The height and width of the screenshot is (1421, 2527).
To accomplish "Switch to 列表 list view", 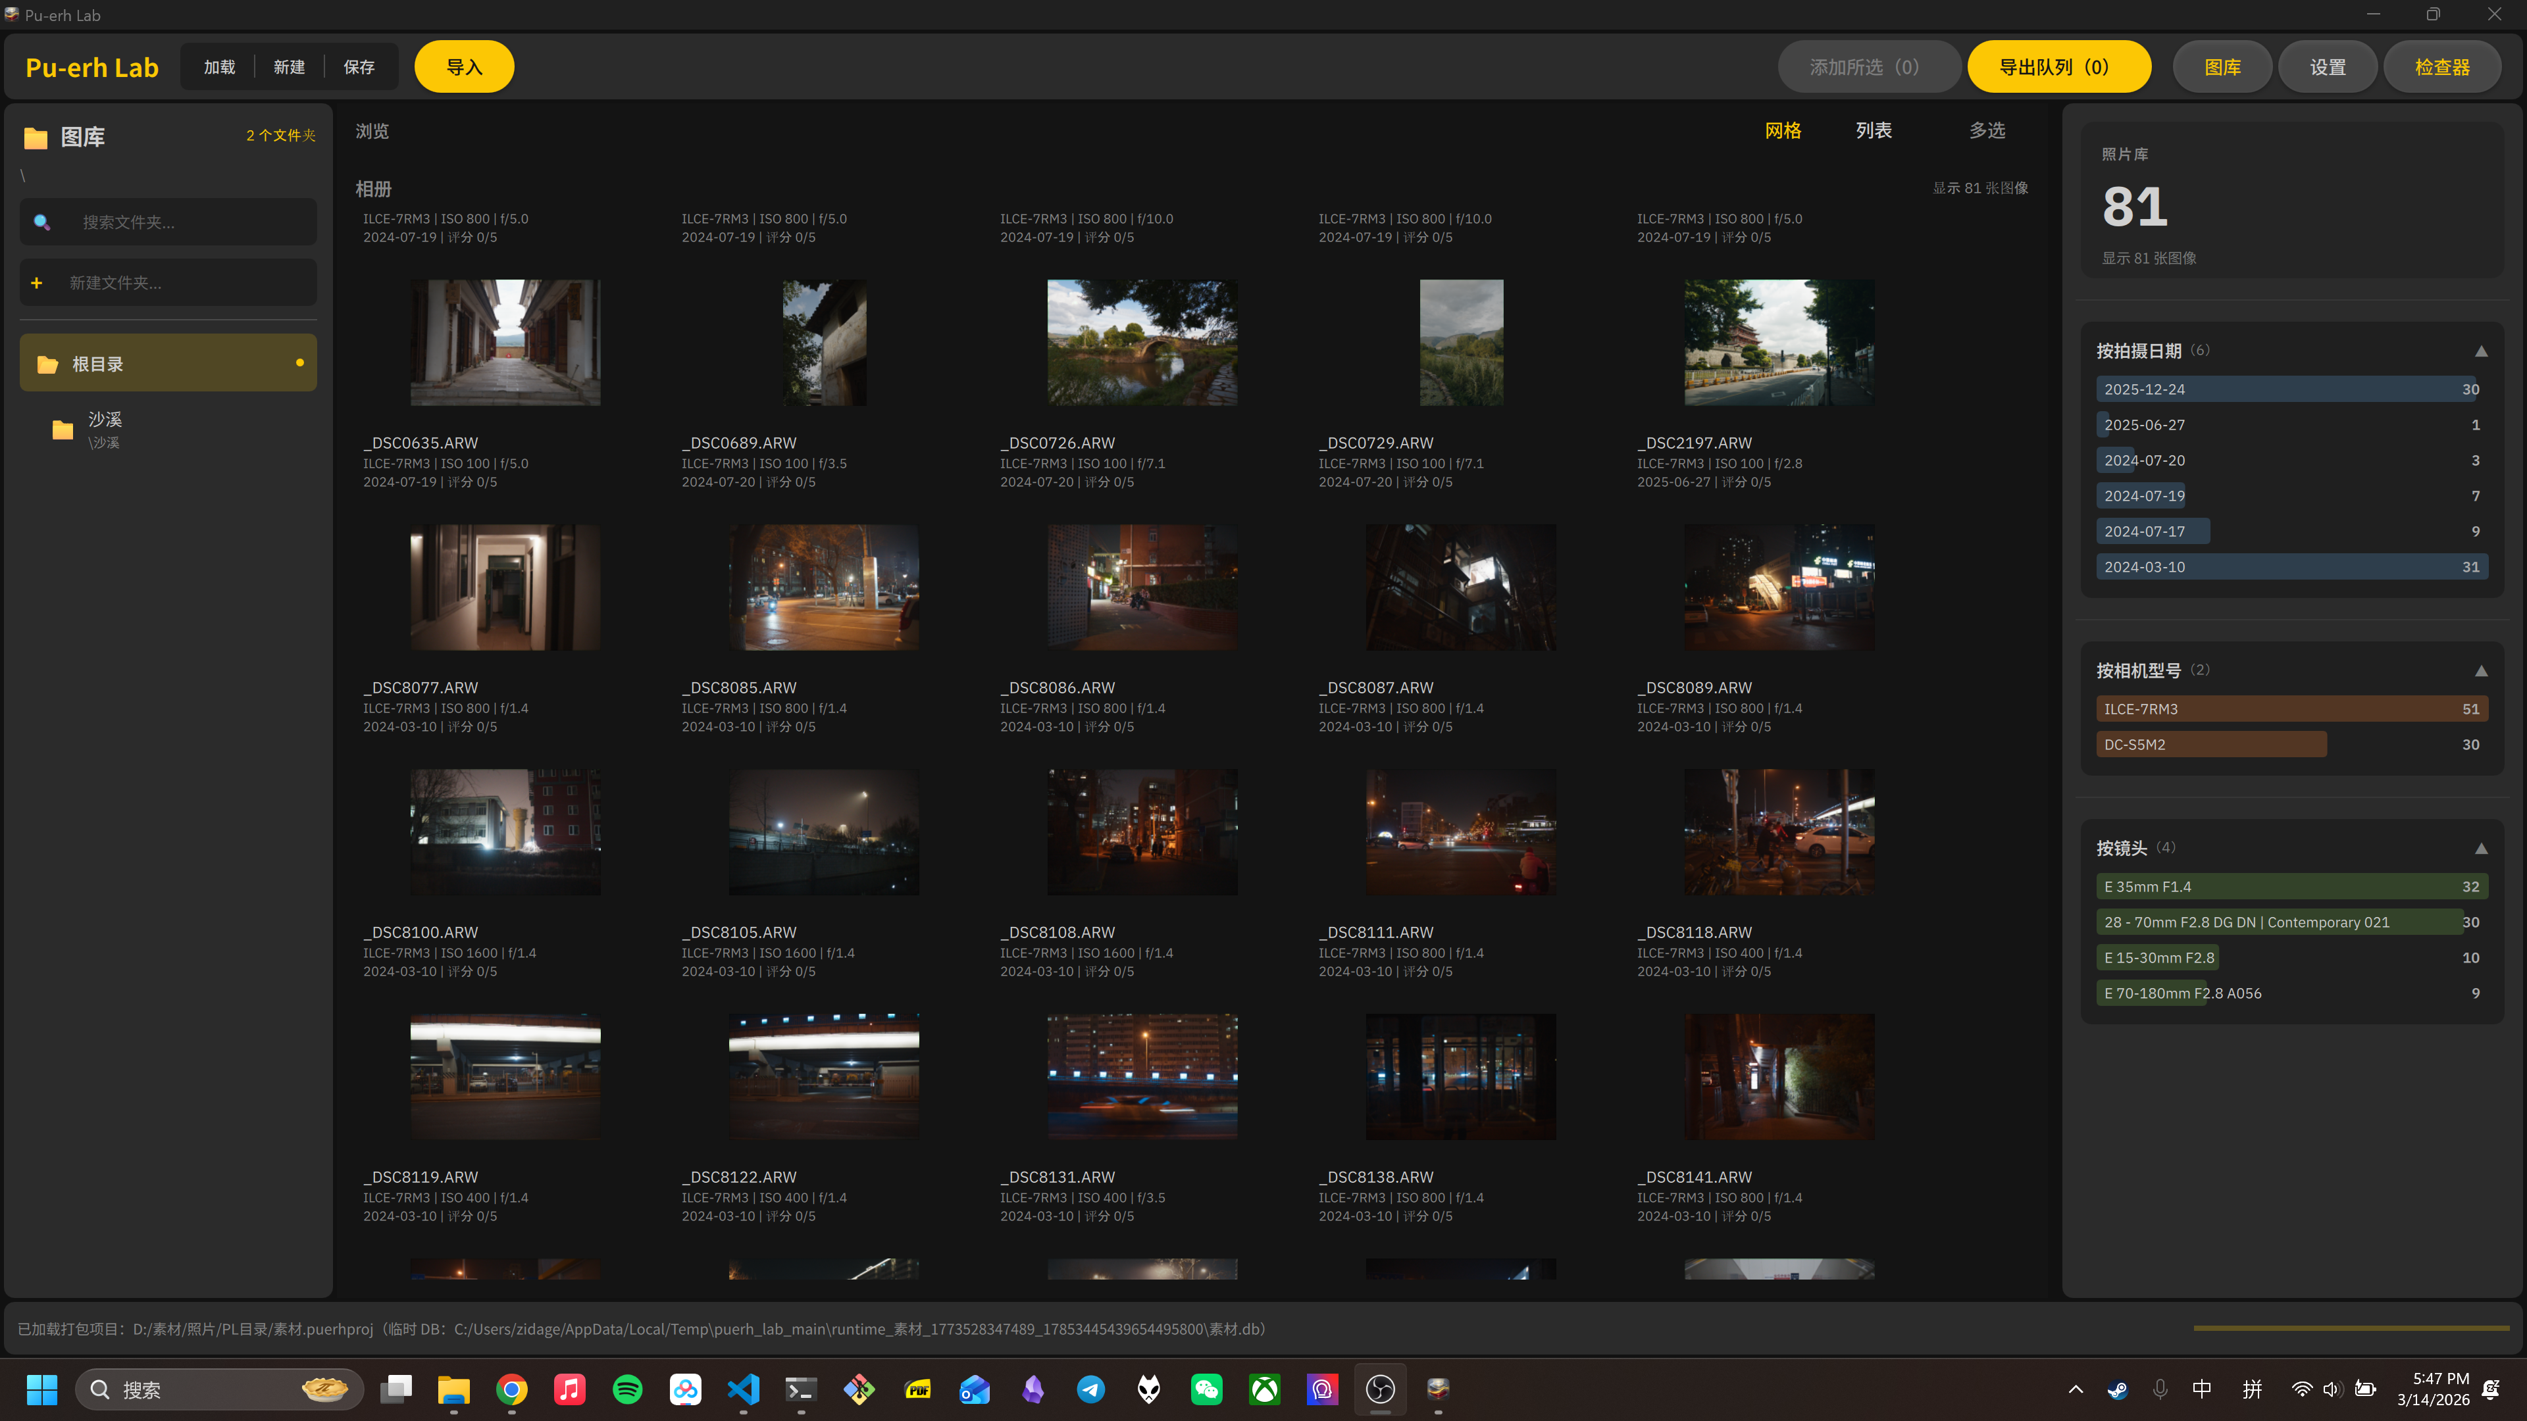I will pyautogui.click(x=1874, y=130).
